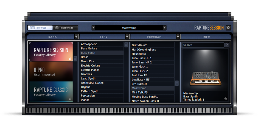Select the Pianos type
Viewport: 258px width, 129px height.
(x=102, y=100)
